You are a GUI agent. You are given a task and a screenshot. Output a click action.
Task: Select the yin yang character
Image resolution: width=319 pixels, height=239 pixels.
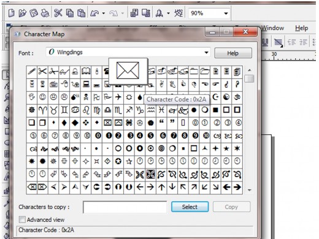click(226, 97)
